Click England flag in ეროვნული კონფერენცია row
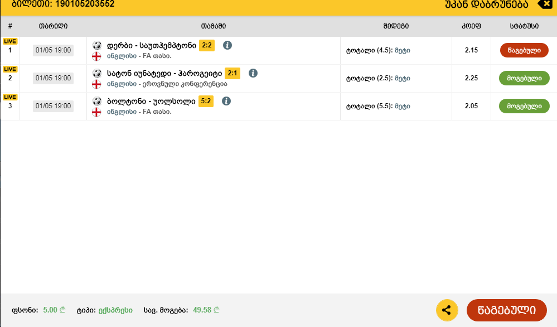The width and height of the screenshot is (557, 327). [x=96, y=84]
